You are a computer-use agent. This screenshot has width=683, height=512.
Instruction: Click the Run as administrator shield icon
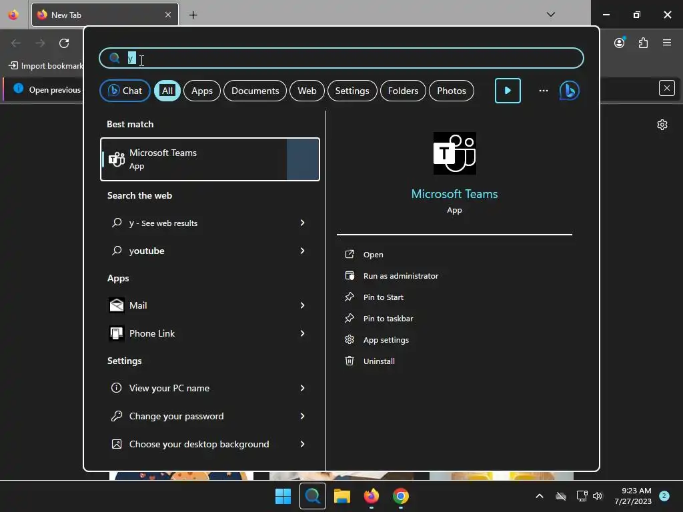[x=350, y=275]
